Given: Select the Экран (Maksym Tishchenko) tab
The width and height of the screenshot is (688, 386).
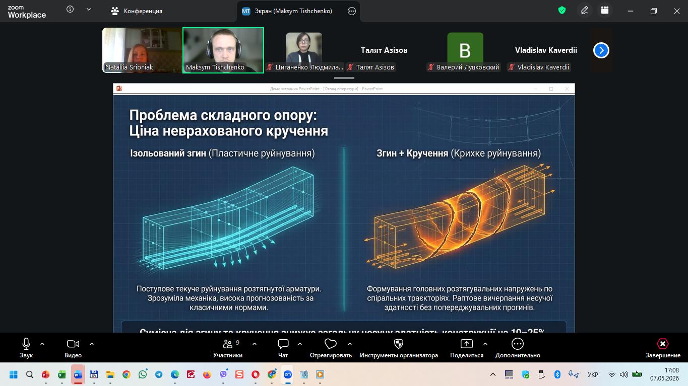Looking at the screenshot, I should click(x=287, y=11).
